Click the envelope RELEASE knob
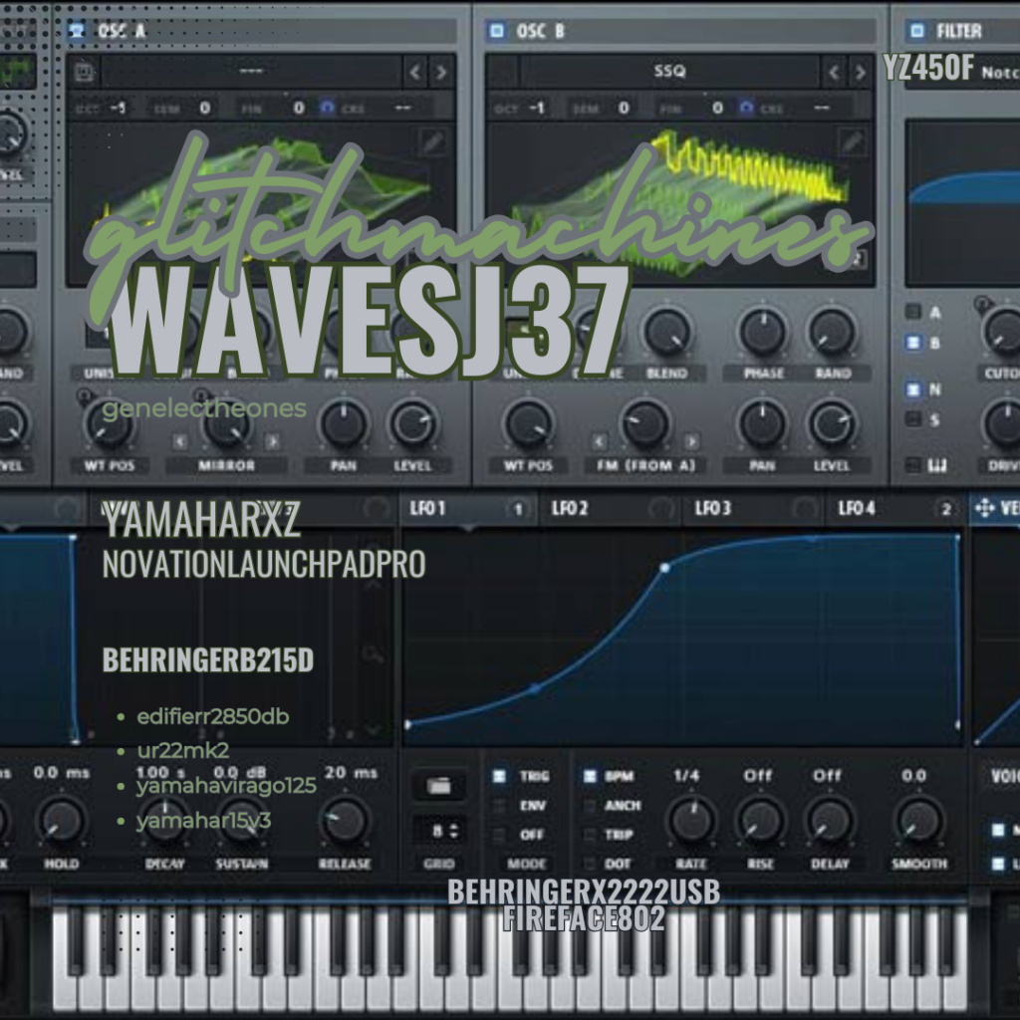 [344, 822]
